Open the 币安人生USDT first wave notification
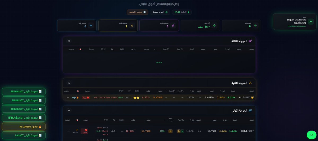This screenshot has width=318, height=141. pos(24,118)
